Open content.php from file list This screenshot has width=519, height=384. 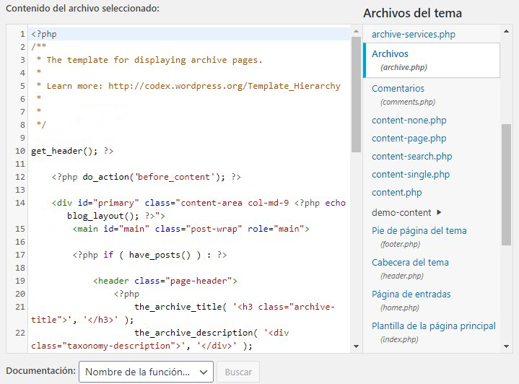396,193
